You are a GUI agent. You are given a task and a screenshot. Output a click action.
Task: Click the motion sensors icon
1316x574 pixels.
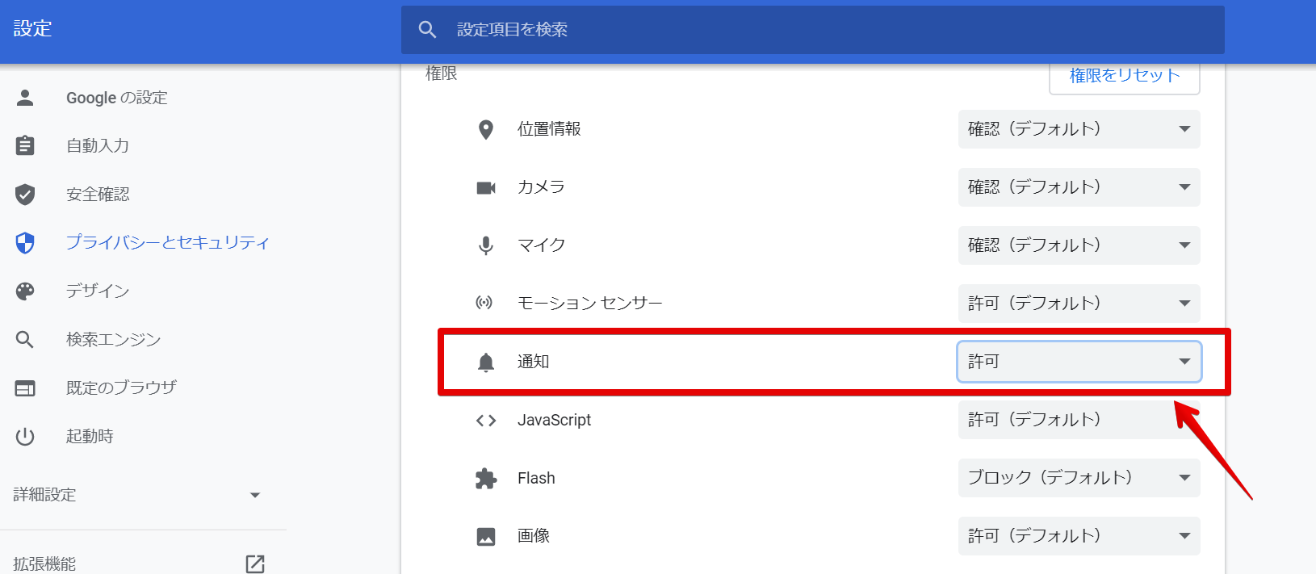484,304
